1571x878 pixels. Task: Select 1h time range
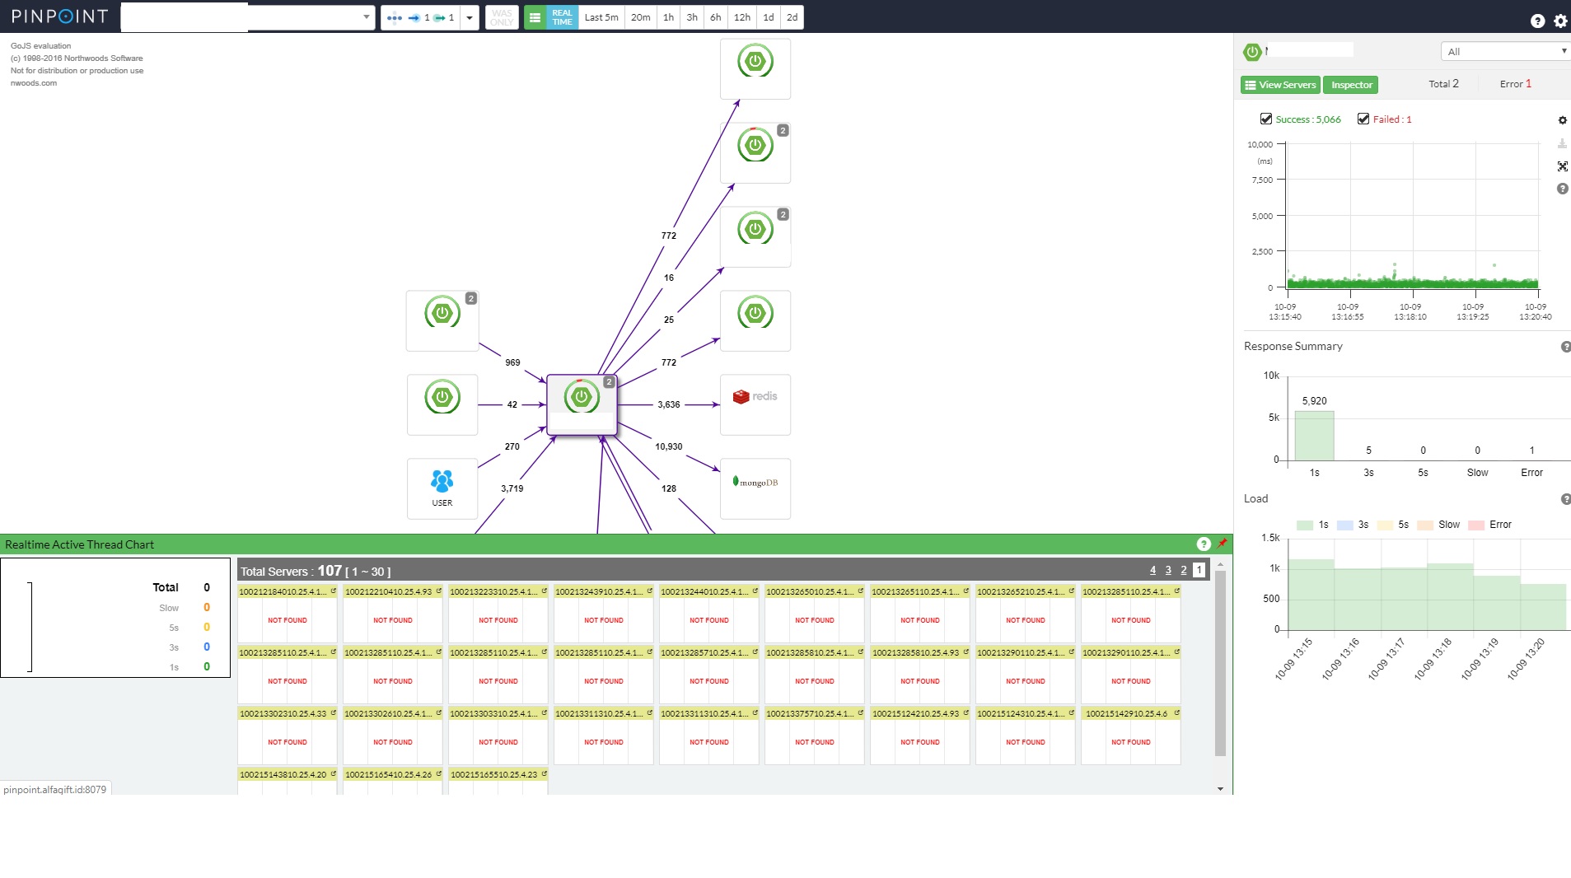coord(669,17)
